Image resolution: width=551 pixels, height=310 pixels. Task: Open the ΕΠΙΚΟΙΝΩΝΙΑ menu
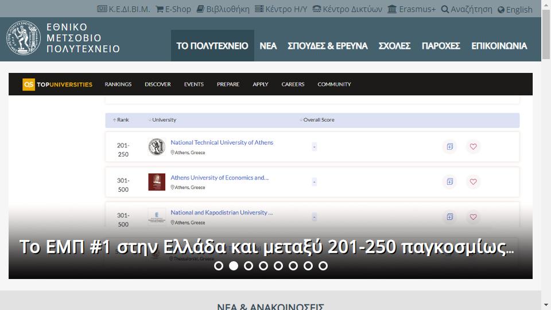[x=499, y=46]
